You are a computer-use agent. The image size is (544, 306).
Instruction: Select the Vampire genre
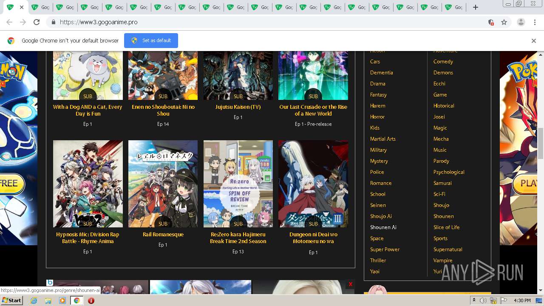[x=443, y=261]
